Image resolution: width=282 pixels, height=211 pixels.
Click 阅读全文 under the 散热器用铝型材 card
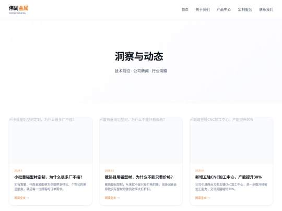(112, 198)
